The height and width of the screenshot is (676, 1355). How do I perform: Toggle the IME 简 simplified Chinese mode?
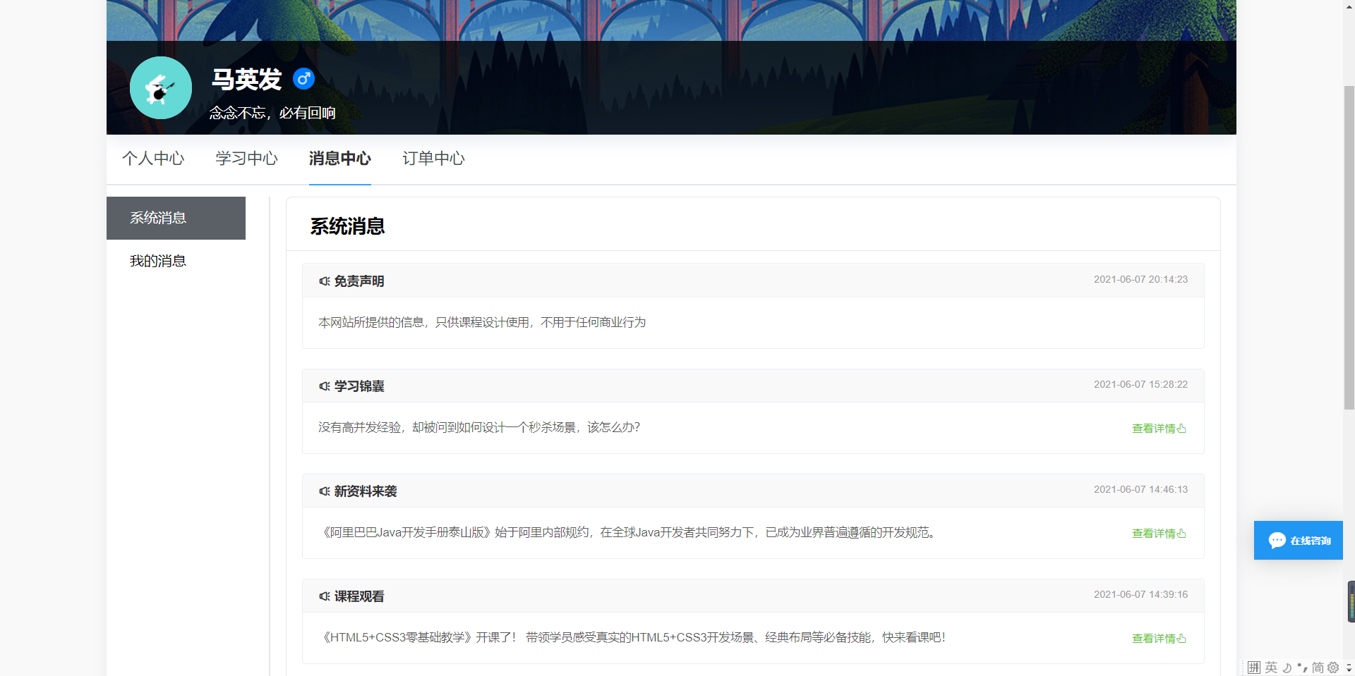tap(1318, 668)
